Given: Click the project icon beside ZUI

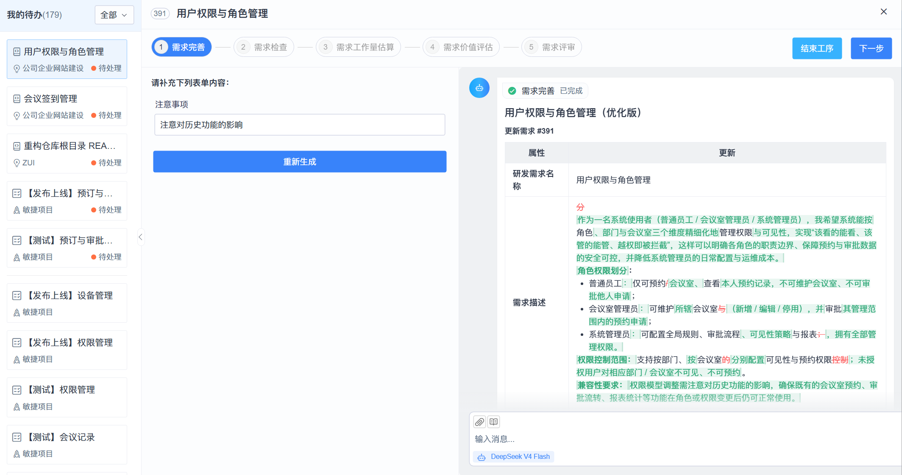Looking at the screenshot, I should 17,163.
